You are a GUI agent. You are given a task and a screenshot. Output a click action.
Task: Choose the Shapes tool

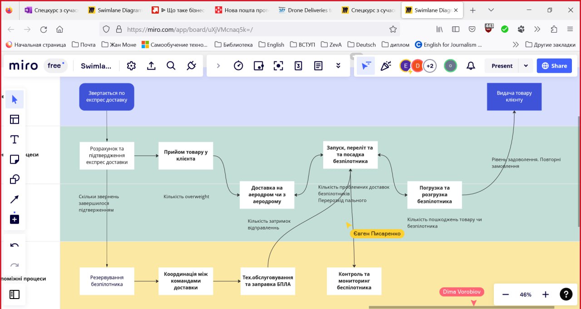15,179
